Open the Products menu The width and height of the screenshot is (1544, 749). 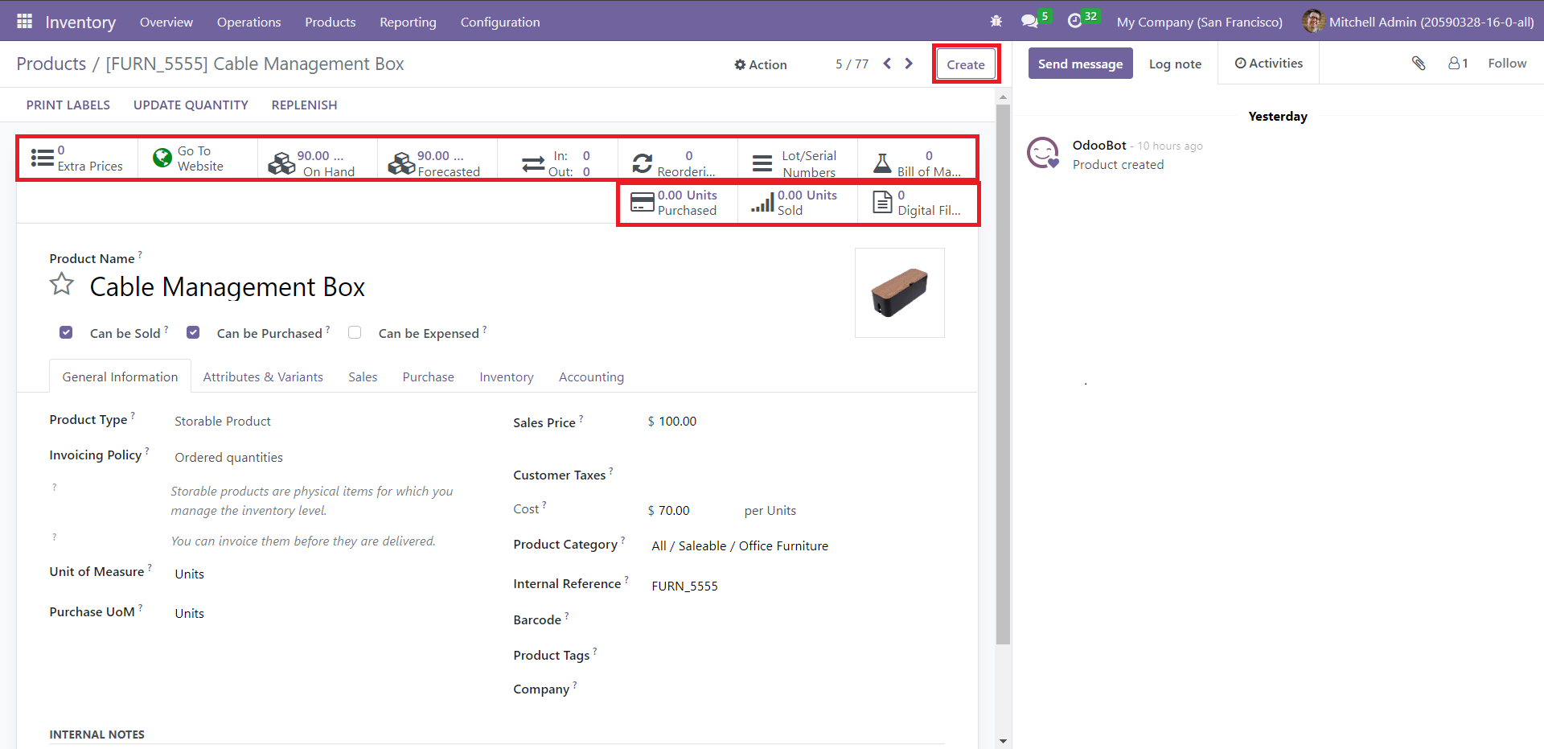click(x=330, y=22)
